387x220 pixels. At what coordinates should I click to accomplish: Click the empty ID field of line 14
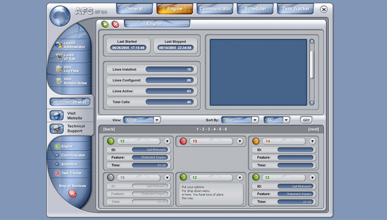point(295,150)
